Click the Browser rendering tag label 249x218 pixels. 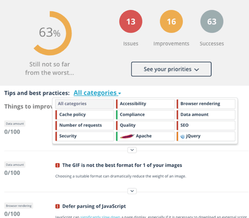[x=19, y=206]
